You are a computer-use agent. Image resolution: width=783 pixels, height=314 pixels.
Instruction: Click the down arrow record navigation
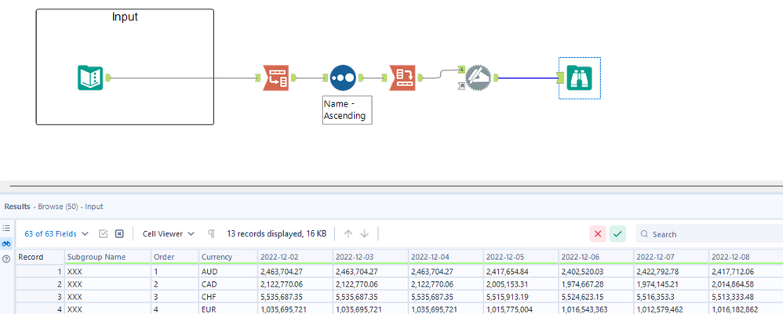click(365, 234)
